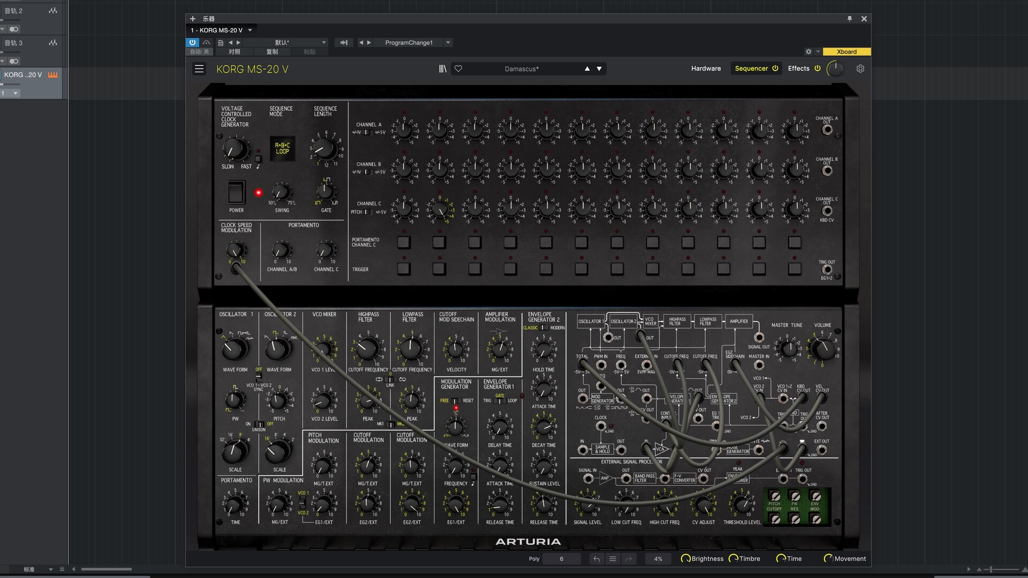
Task: Click the sidechain icon next to power
Action: (206, 42)
